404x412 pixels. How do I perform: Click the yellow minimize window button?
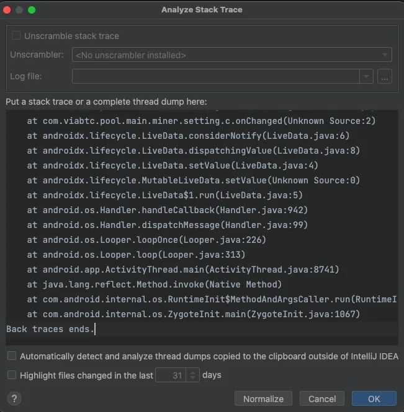click(19, 10)
